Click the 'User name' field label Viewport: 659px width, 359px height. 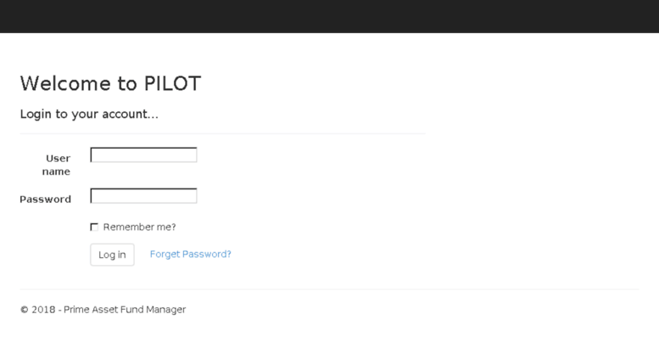56,165
